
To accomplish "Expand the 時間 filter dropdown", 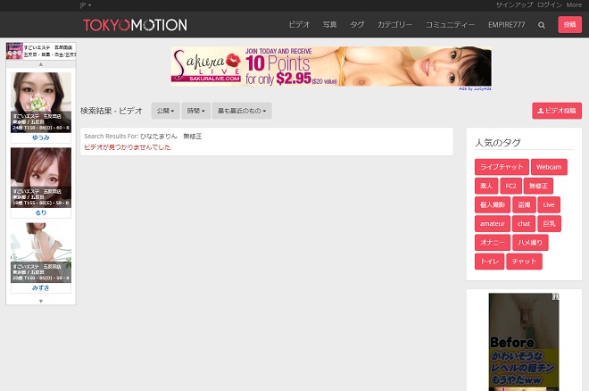I will [195, 111].
